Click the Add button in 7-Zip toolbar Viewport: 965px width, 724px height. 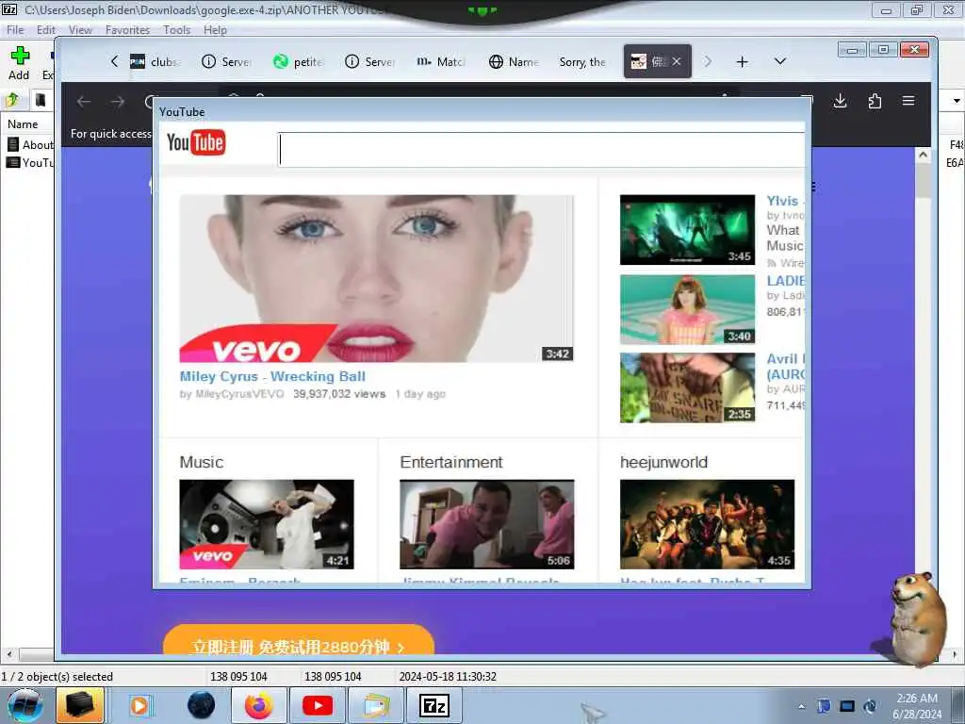point(19,63)
